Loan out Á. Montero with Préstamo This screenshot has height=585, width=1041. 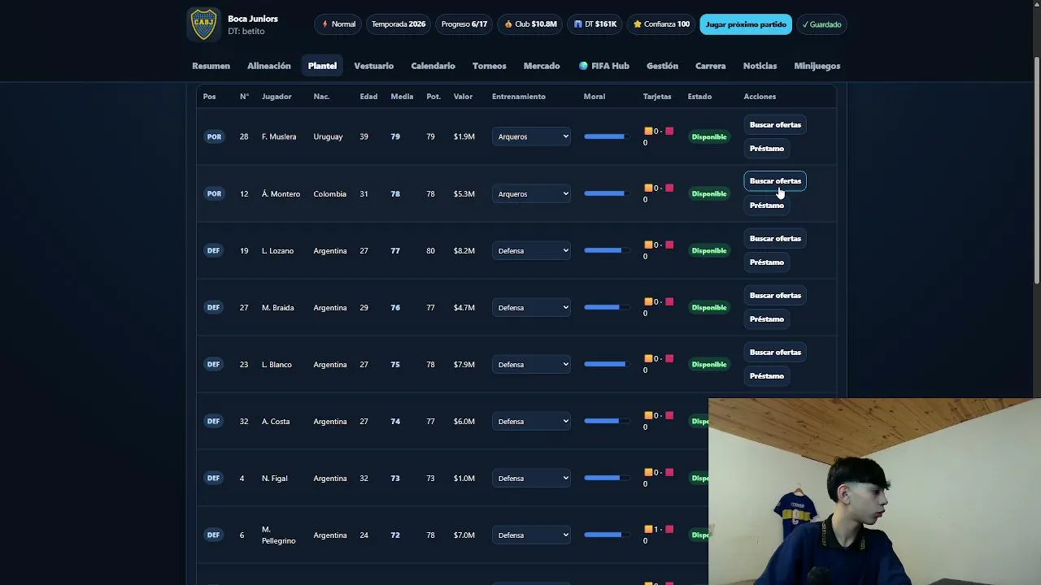pyautogui.click(x=767, y=205)
